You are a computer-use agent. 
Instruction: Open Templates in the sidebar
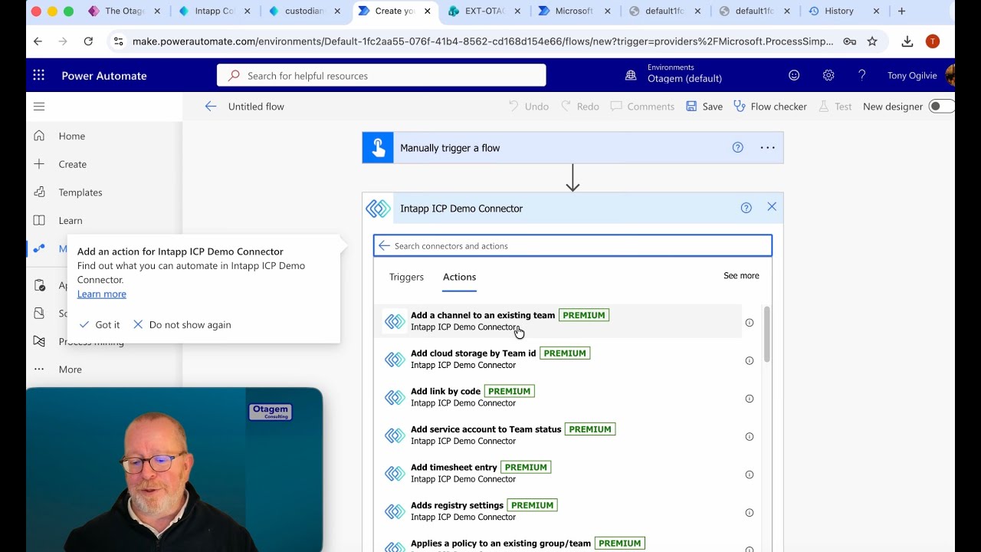click(x=80, y=192)
